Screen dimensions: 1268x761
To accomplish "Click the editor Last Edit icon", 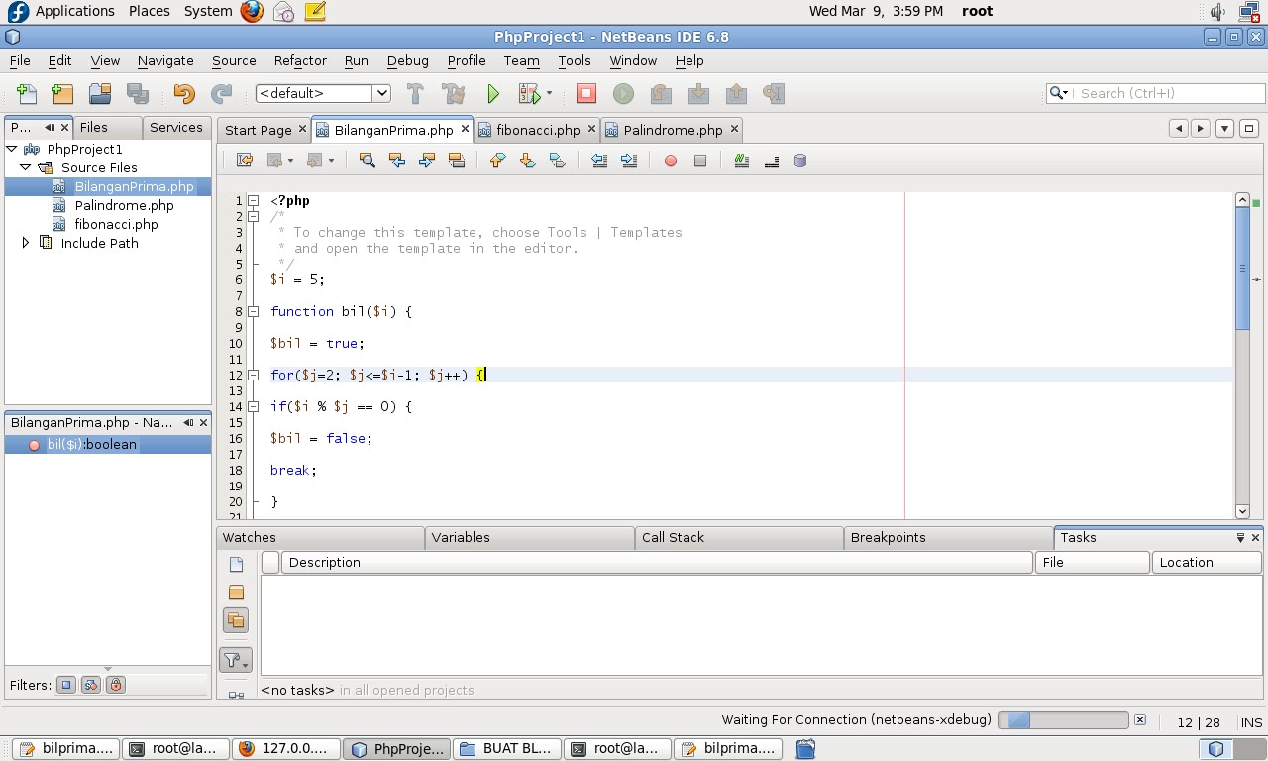I will [x=245, y=161].
